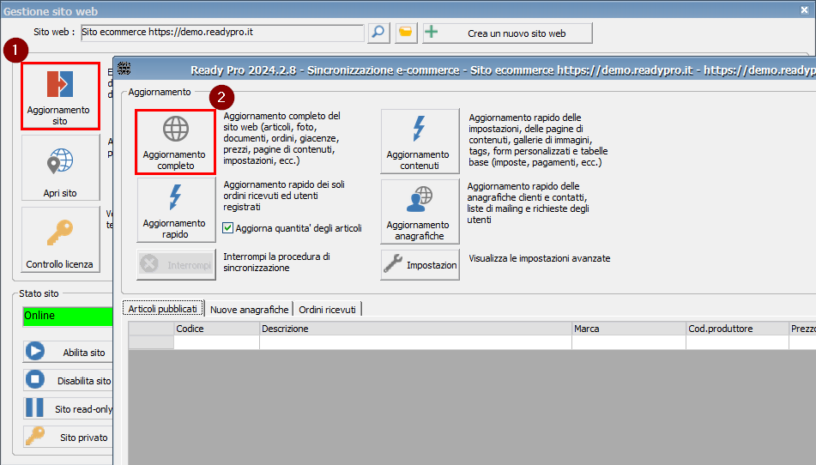The height and width of the screenshot is (465, 816).
Task: Click the Sito web input field
Action: pyautogui.click(x=222, y=33)
